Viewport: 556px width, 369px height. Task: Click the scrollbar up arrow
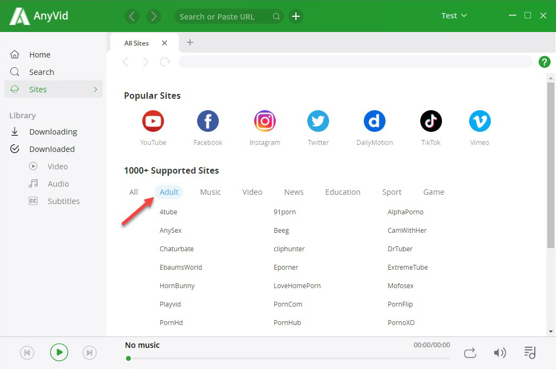pos(551,78)
